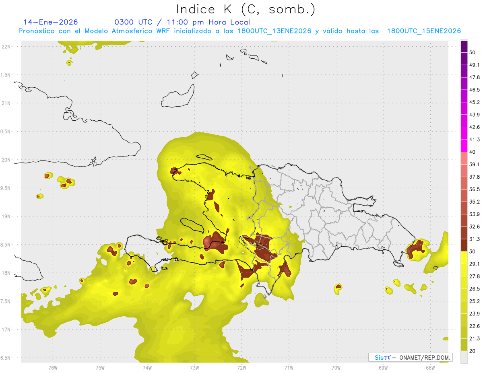The width and height of the screenshot is (483, 373).
Task: Click the title "Indice K (C, somb.)"
Action: point(246,9)
